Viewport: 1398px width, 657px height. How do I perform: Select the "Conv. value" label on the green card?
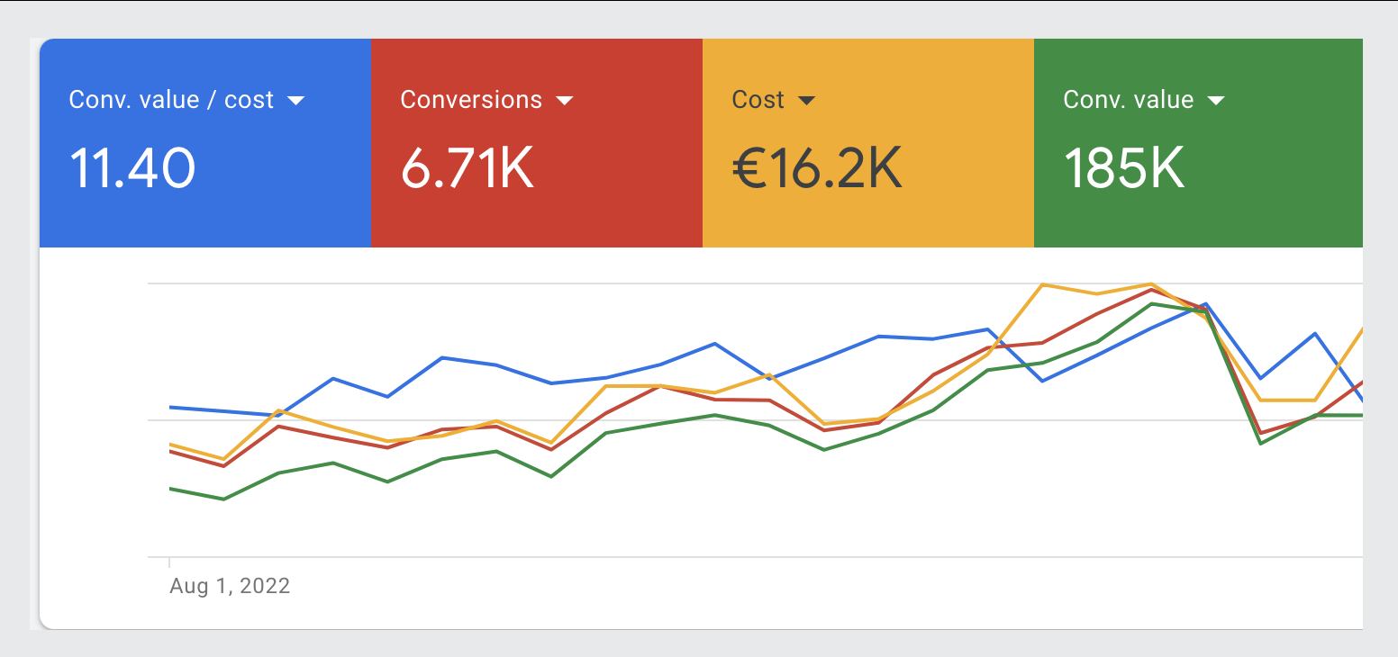tap(1128, 100)
